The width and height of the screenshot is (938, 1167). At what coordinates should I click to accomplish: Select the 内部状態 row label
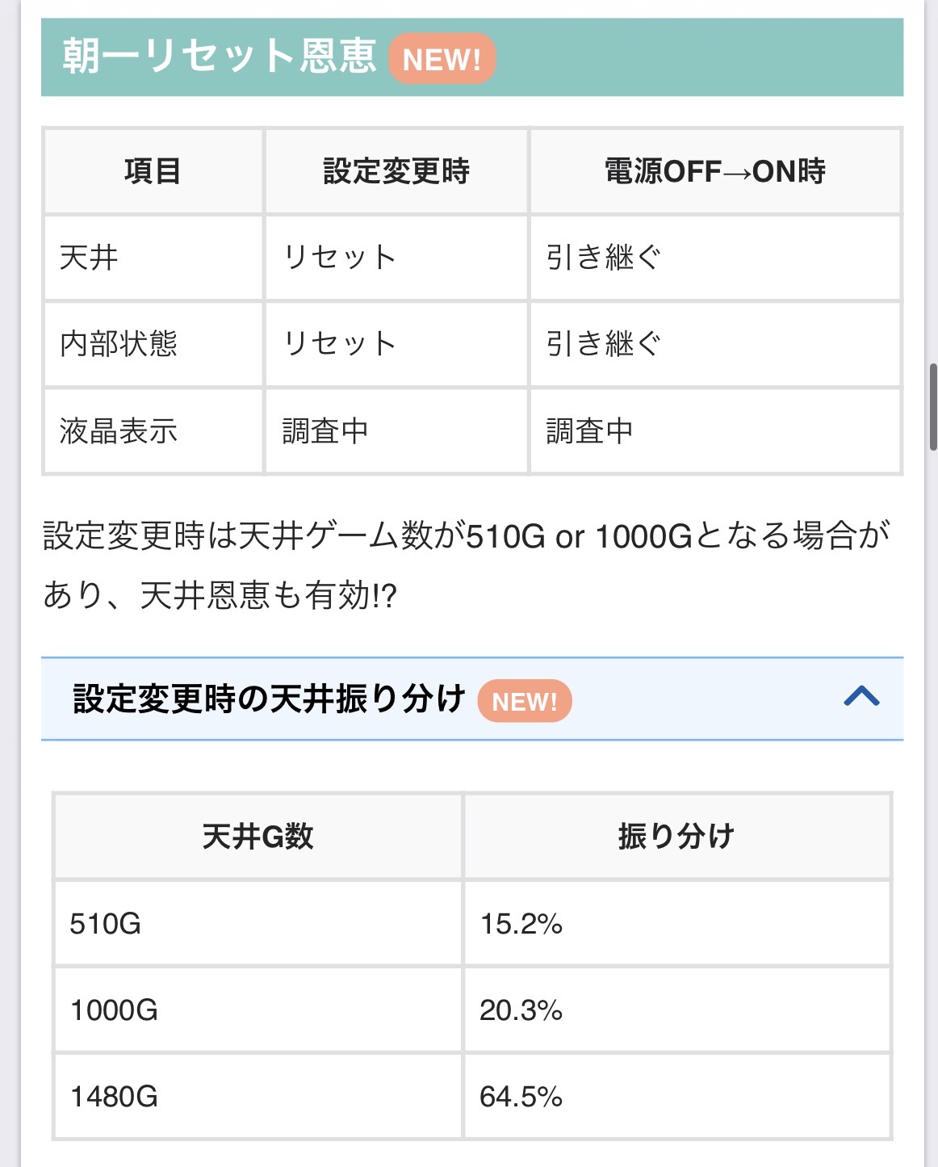[x=119, y=344]
